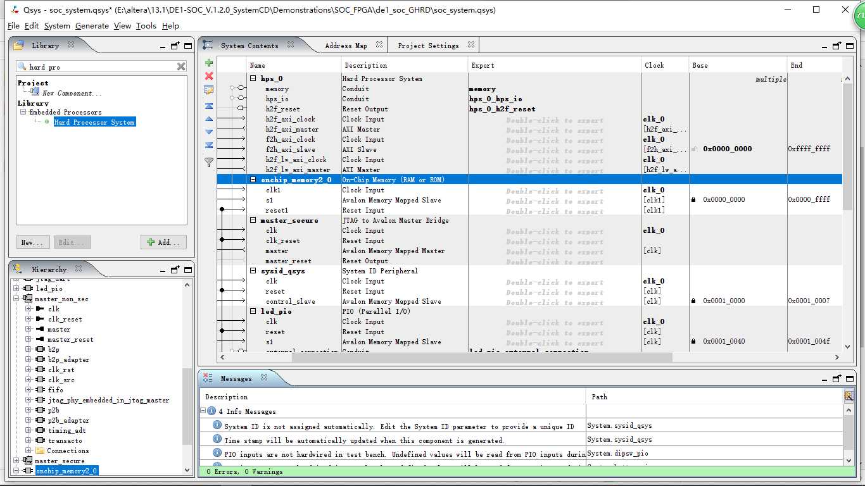Screen dimensions: 865x486
Task: Click the move down arrow icon
Action: [x=209, y=132]
